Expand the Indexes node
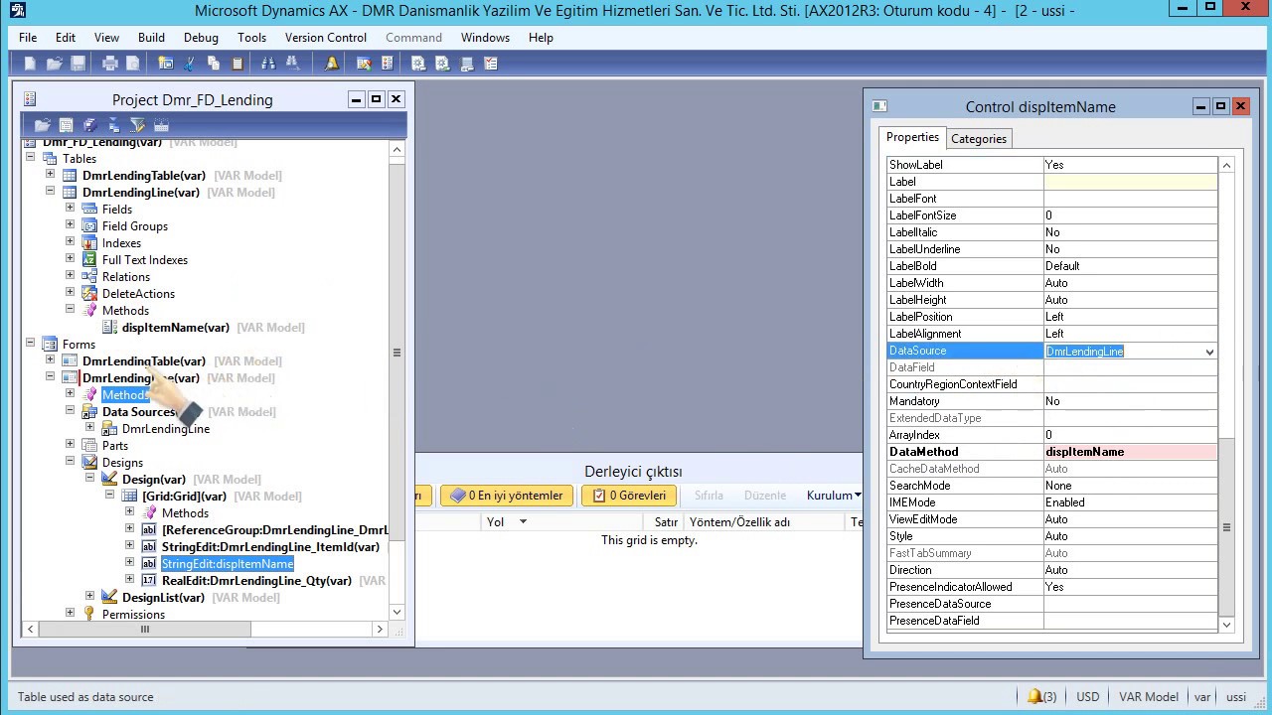Image resolution: width=1272 pixels, height=715 pixels. [x=70, y=241]
